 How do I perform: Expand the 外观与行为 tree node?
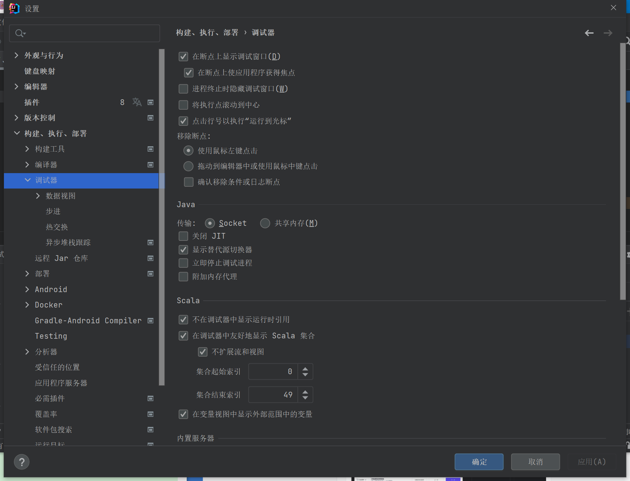tap(16, 56)
